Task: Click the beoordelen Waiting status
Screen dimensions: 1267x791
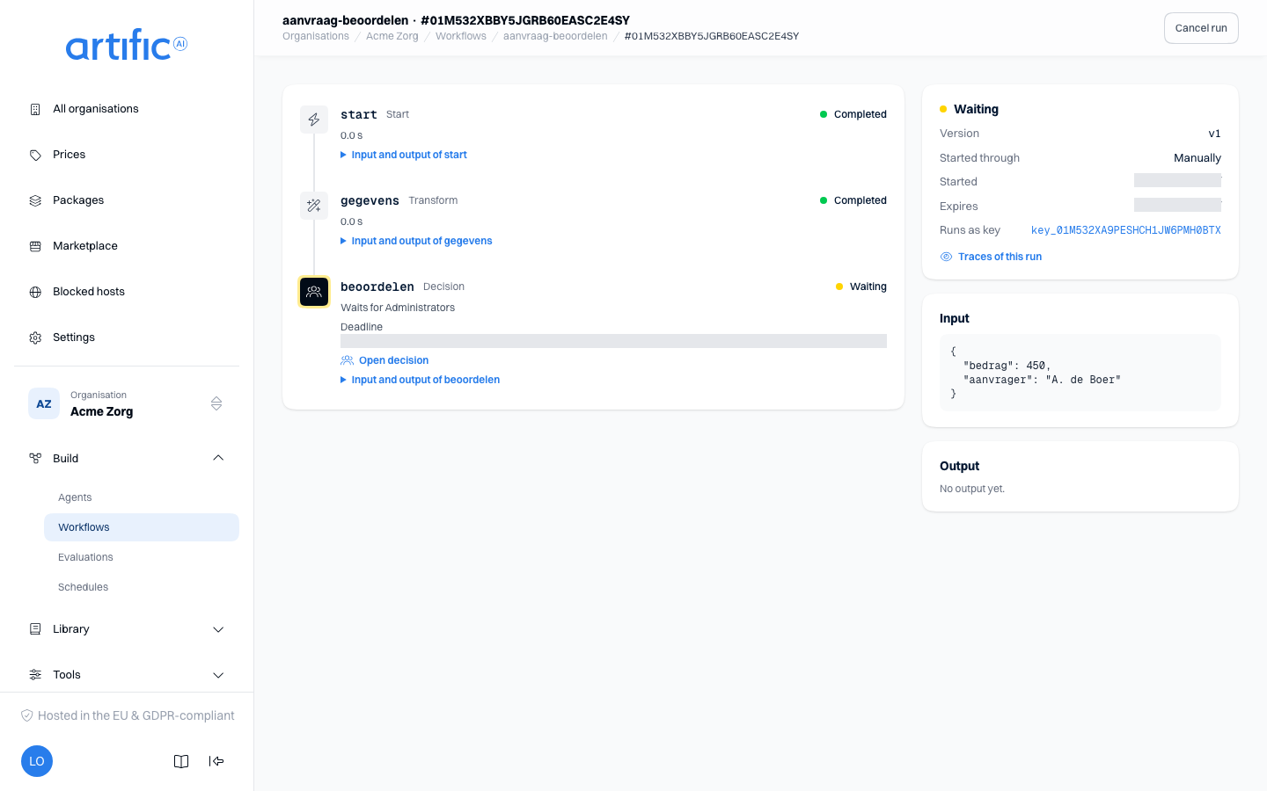Action: tap(861, 287)
